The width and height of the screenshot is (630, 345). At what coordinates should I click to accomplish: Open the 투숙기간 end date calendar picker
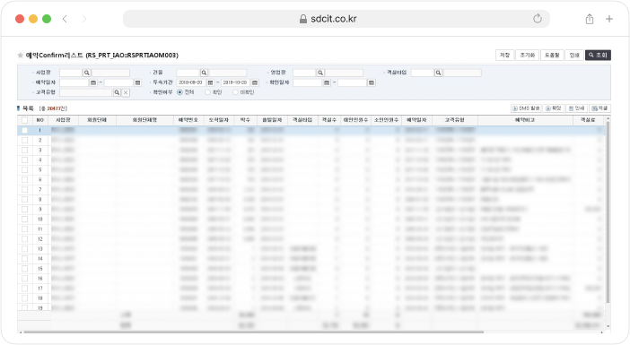tap(255, 82)
